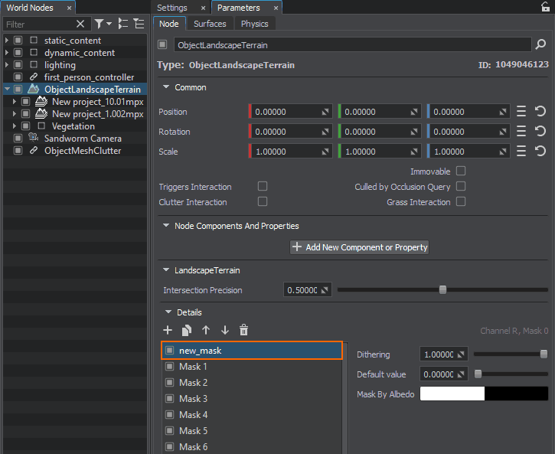Enable the Immovable checkbox
The height and width of the screenshot is (454, 555).
tap(461, 171)
